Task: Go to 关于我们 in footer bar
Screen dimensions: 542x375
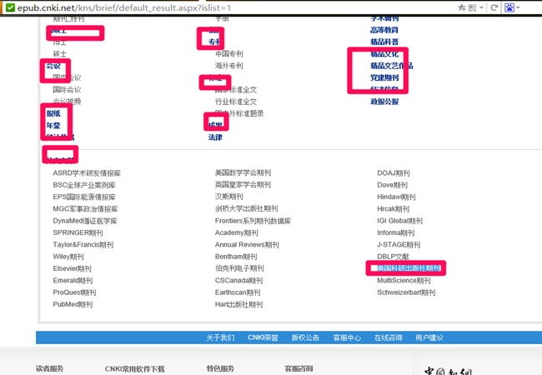Action: click(220, 337)
